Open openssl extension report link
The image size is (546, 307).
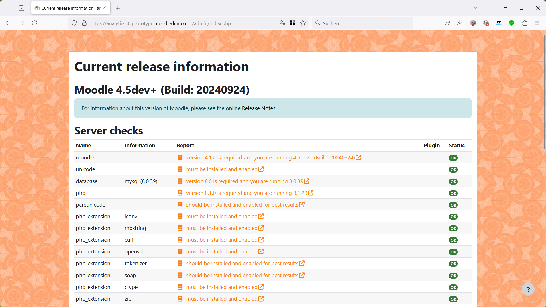225,252
